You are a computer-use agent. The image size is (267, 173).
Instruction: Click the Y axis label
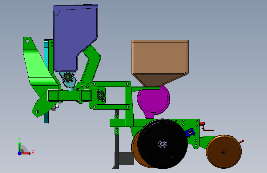(19, 139)
